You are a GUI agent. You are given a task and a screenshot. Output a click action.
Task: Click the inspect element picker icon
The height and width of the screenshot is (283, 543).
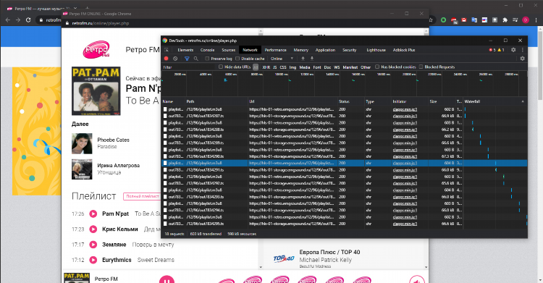click(167, 50)
